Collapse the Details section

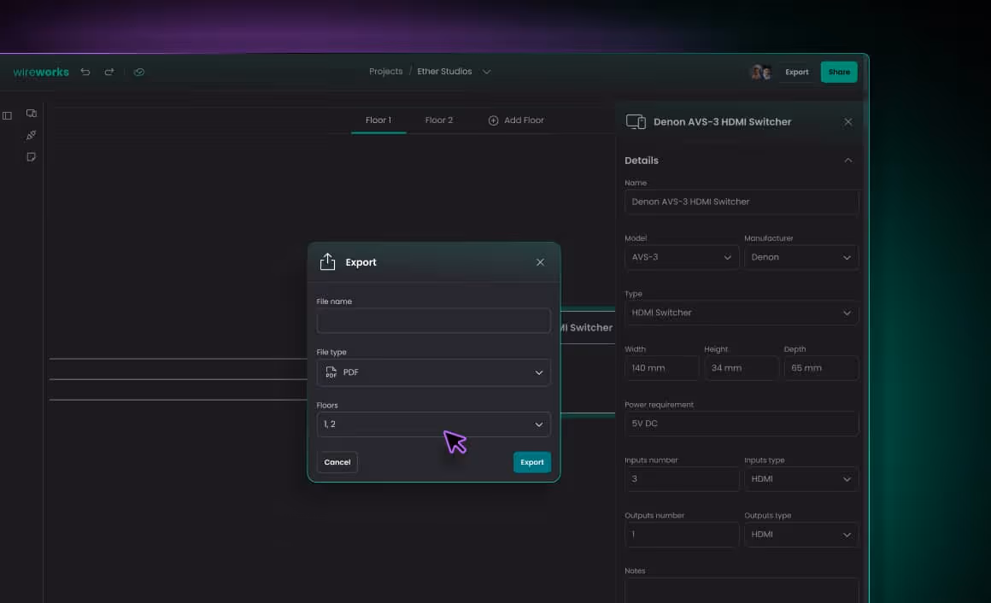tap(847, 160)
